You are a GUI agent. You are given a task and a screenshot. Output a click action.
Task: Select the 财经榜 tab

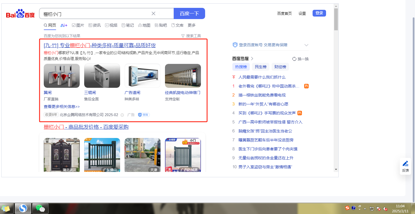click(280, 67)
